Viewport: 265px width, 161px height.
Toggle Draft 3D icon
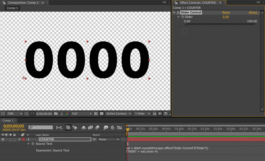(75, 127)
